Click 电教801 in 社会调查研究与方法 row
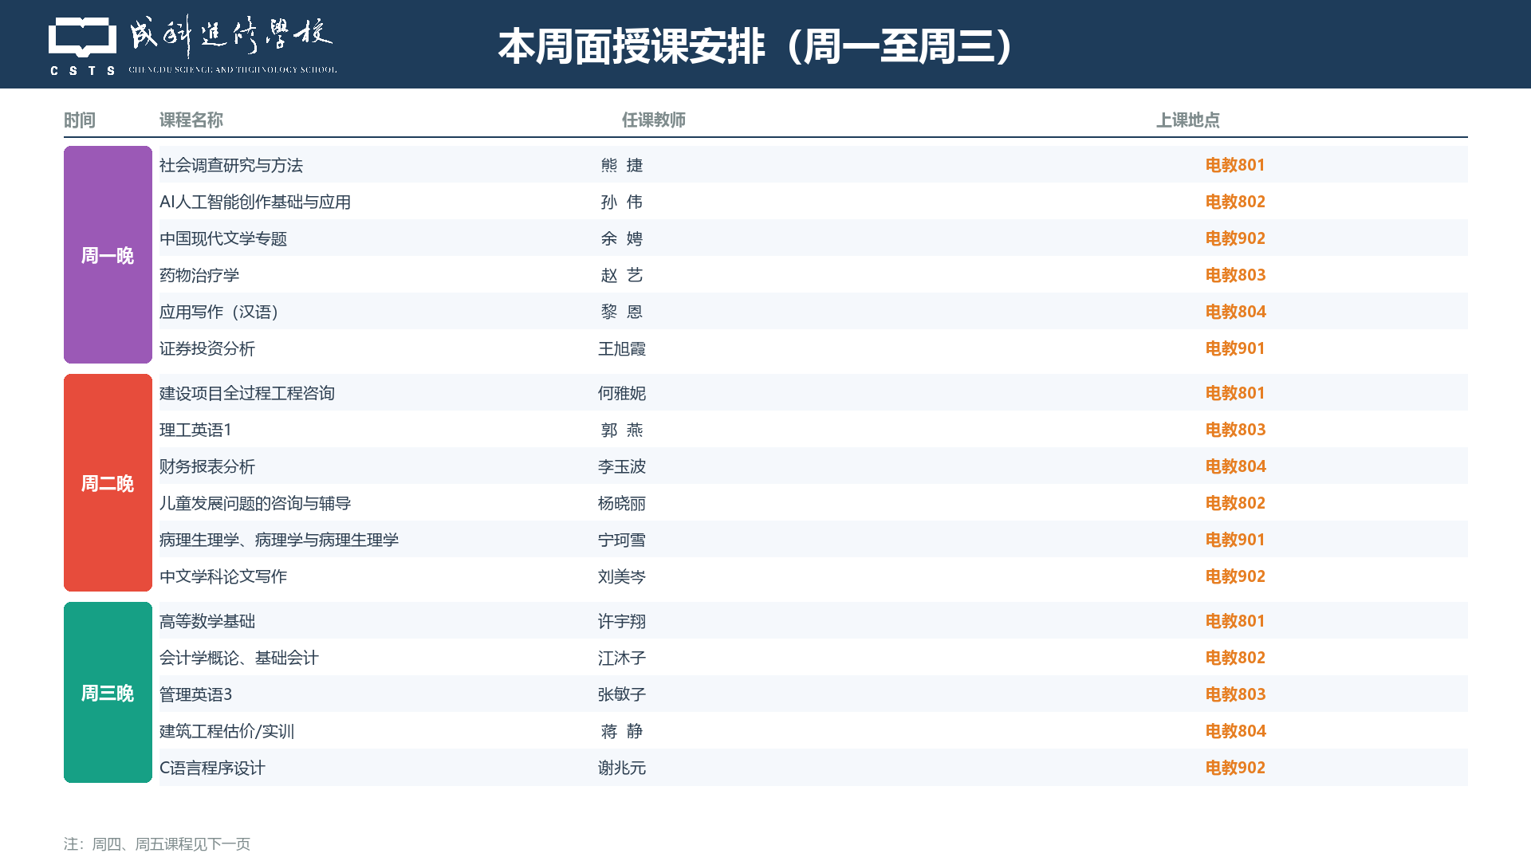The image size is (1531, 861). tap(1235, 165)
